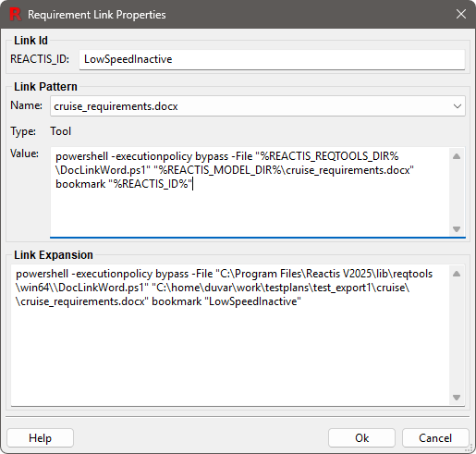Click the down arrow of the Link Expansion scrollbar
The image size is (476, 454).
[x=457, y=398]
